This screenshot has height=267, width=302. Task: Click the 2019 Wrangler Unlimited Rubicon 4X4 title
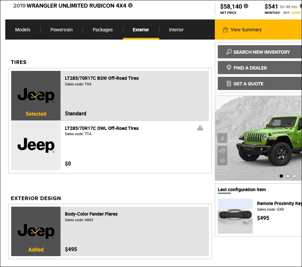70,6
